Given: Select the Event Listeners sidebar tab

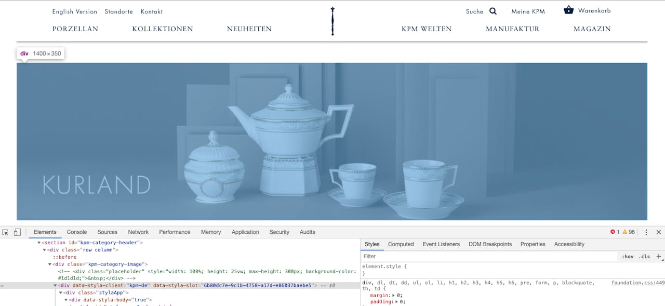Looking at the screenshot, I should click(x=441, y=244).
